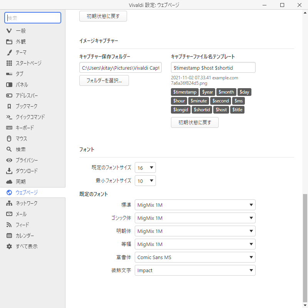Insert the $longid token

point(181,110)
